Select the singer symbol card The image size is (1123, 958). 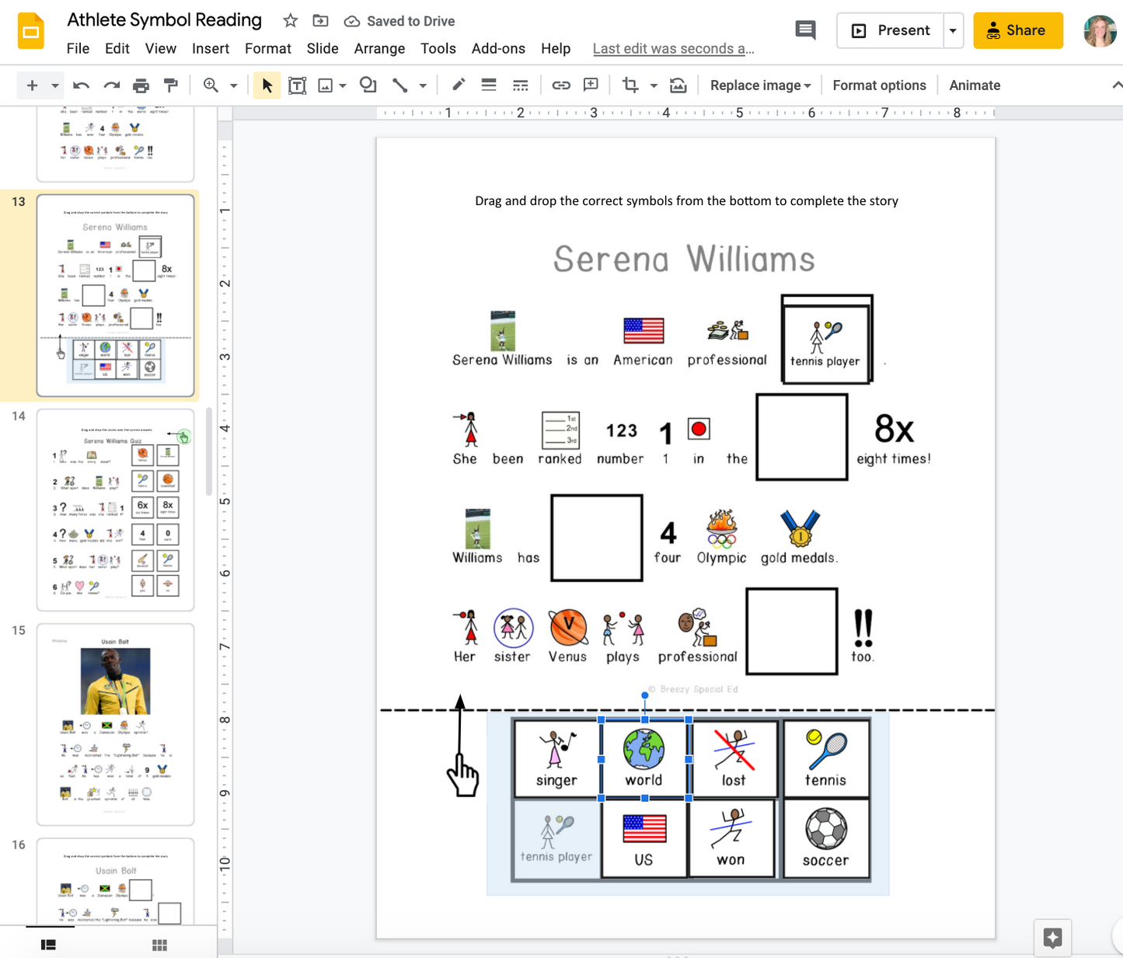556,758
